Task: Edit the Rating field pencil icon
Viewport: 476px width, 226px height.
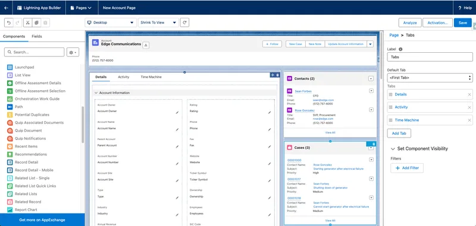Action: [x=270, y=112]
